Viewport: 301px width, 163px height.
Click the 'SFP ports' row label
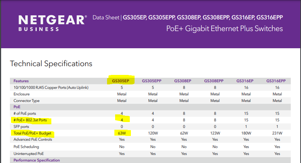[21, 127]
